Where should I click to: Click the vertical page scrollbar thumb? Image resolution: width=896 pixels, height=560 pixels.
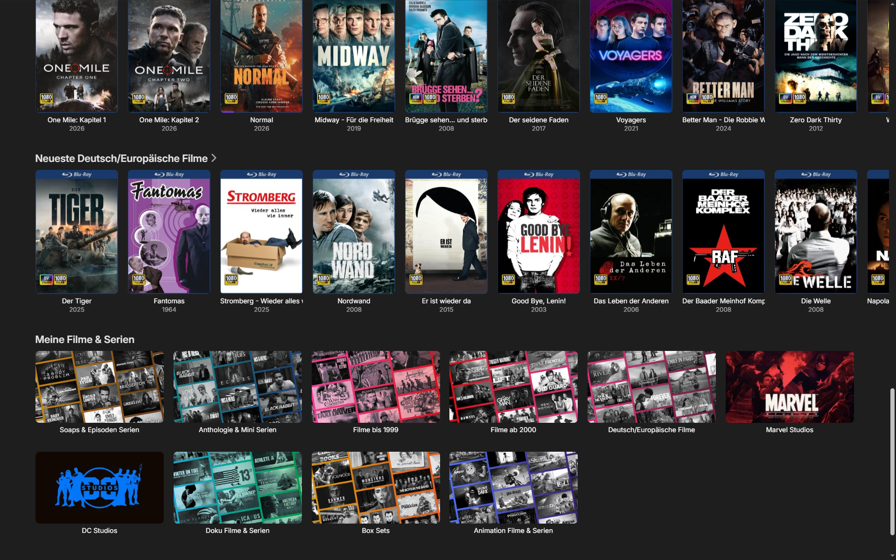[892, 461]
